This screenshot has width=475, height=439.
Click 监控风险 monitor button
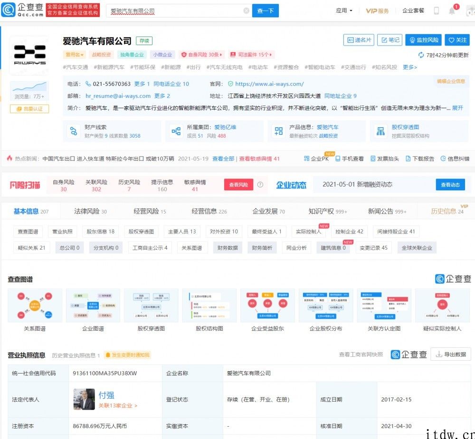coord(423,40)
